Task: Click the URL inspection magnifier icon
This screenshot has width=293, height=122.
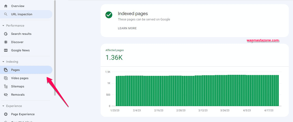Action: tap(6, 14)
